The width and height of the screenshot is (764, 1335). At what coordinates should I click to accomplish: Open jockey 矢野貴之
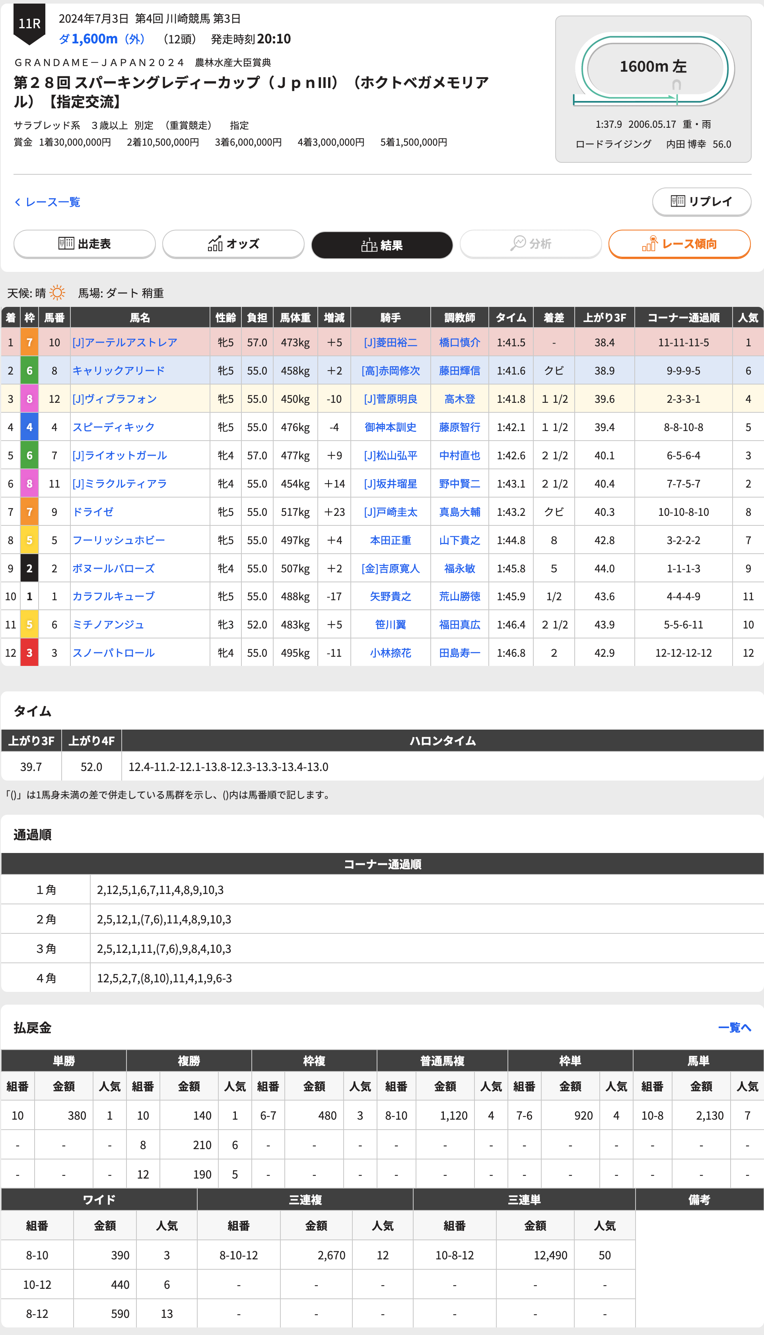click(391, 597)
